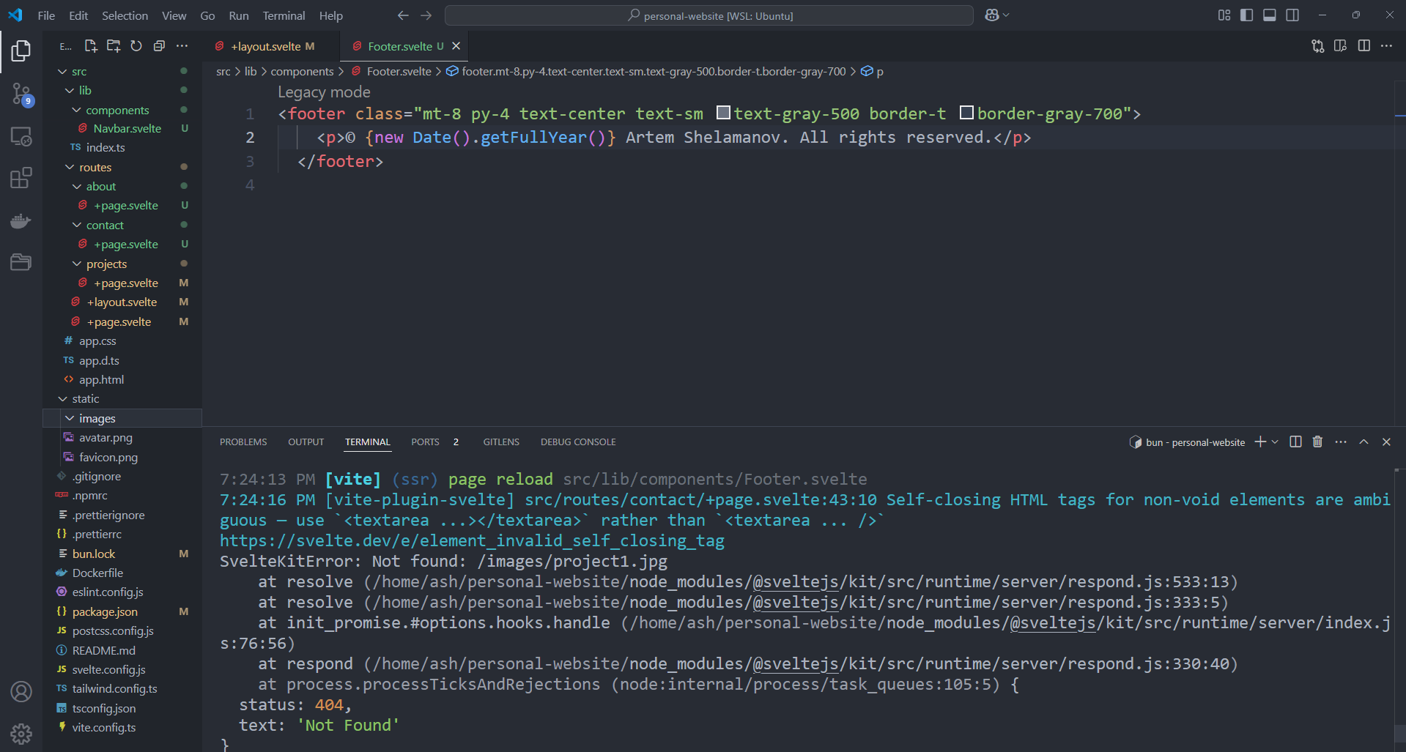Collapse all folders in Explorer
The width and height of the screenshot is (1406, 752).
point(159,46)
